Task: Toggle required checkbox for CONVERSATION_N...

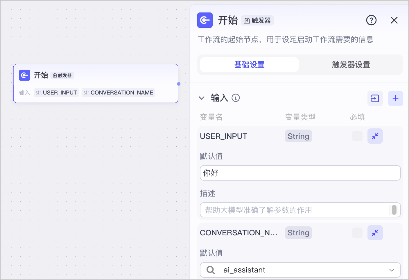Action: [357, 233]
